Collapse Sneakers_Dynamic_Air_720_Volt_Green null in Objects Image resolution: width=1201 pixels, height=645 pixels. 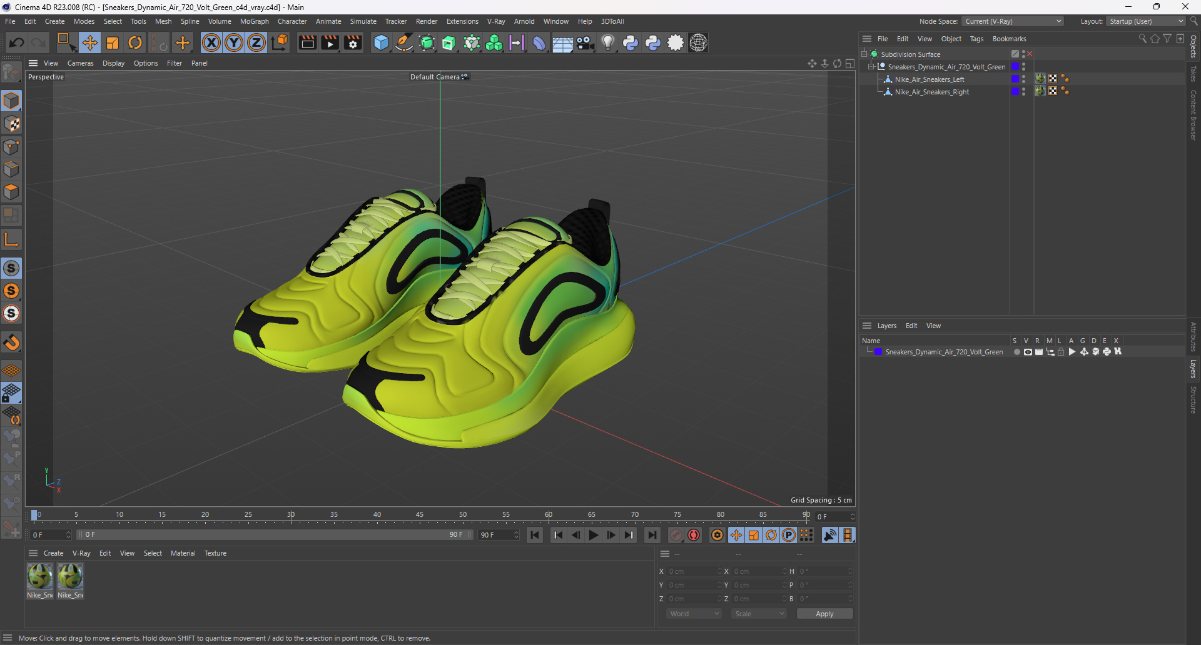[871, 66]
